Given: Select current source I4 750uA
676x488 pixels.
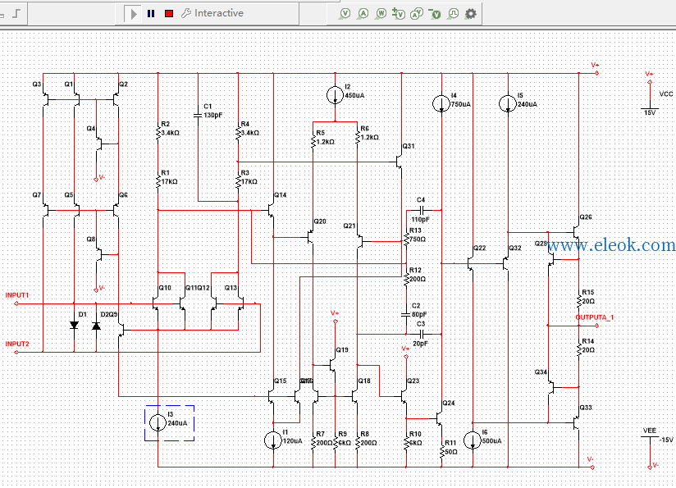Looking at the screenshot, I should point(441,104).
